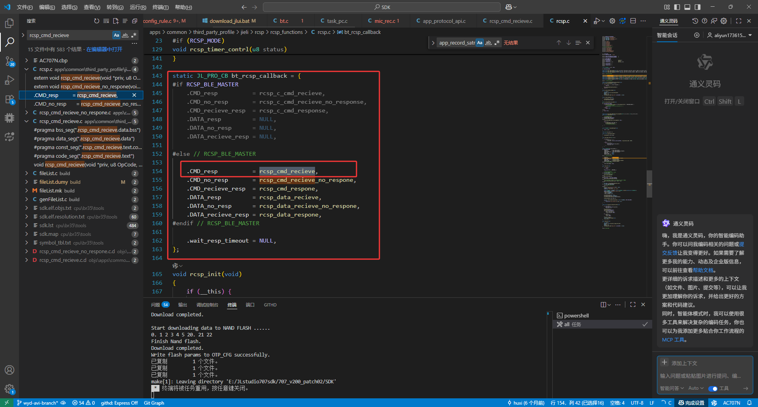This screenshot has width=758, height=407.
Task: Collapse rcsp_cmd_recieve.c search results
Action: click(x=26, y=121)
